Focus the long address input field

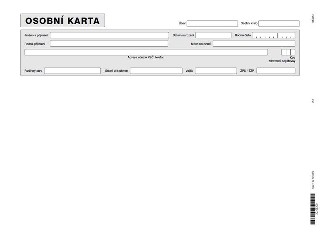point(146,52)
